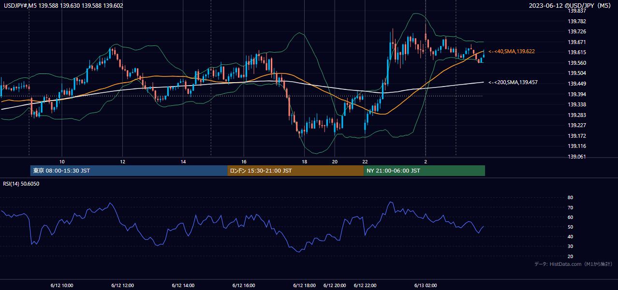
Task: Click the 139.560 price axis label
Action: [577, 63]
